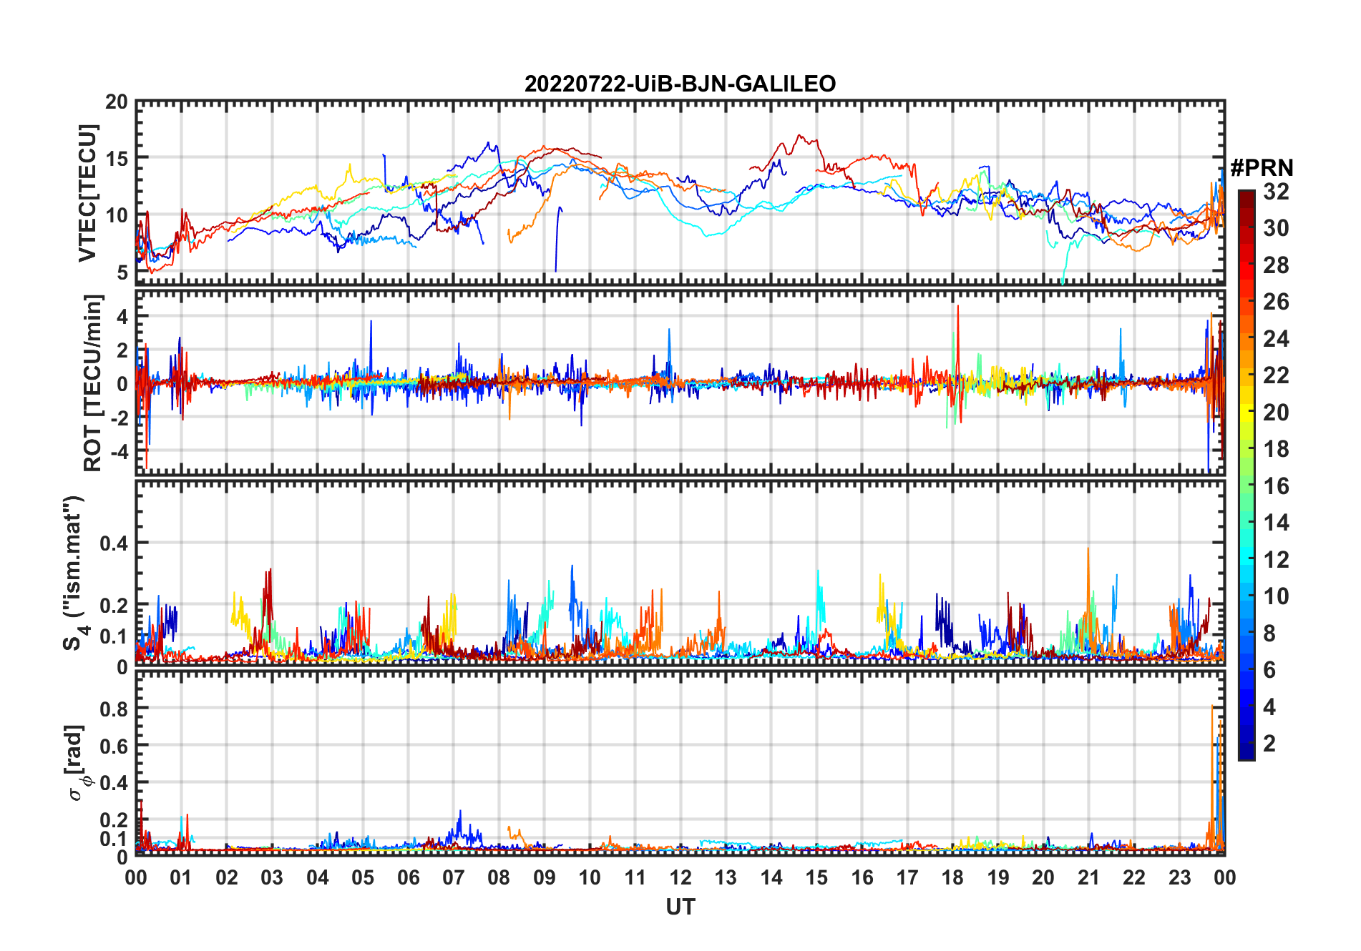This screenshot has width=1361, height=951.
Task: Select UT axis tick label 11
Action: coord(635,878)
